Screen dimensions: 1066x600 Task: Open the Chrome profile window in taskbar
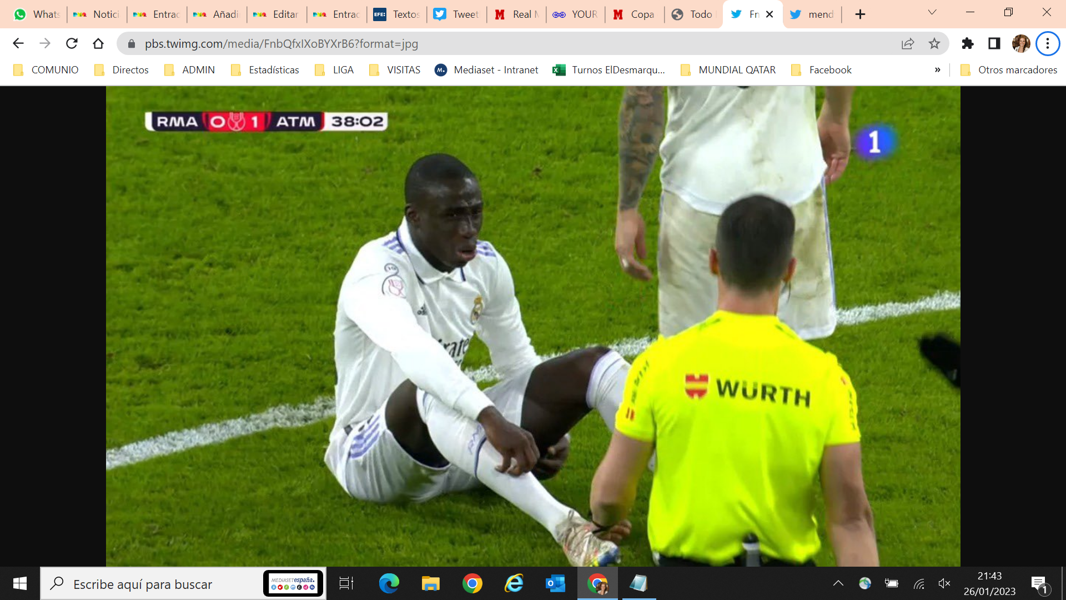tap(597, 583)
